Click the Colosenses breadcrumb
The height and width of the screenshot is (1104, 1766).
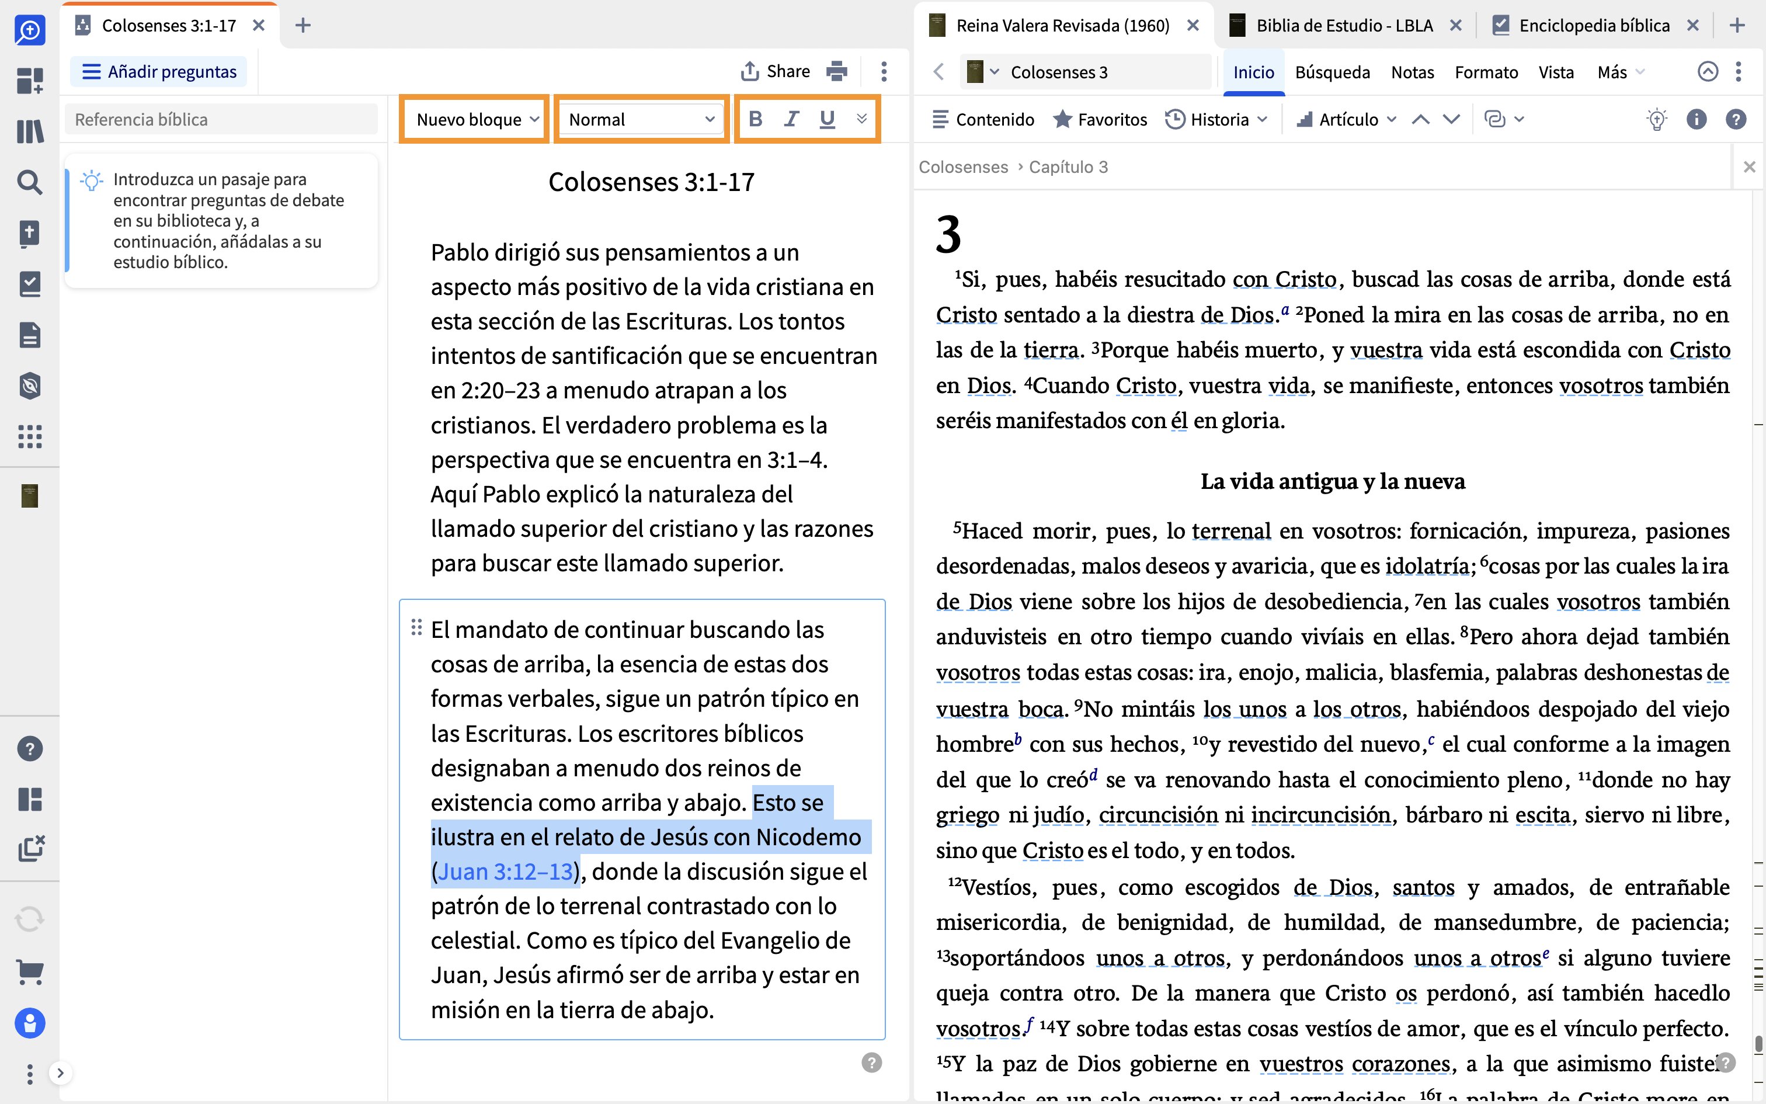click(x=962, y=167)
